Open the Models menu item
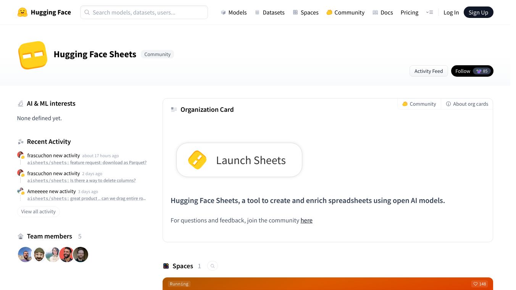The height and width of the screenshot is (290, 516). tap(234, 12)
